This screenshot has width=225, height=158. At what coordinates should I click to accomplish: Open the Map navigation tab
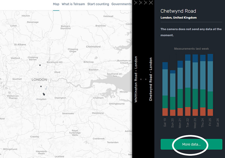click(56, 4)
